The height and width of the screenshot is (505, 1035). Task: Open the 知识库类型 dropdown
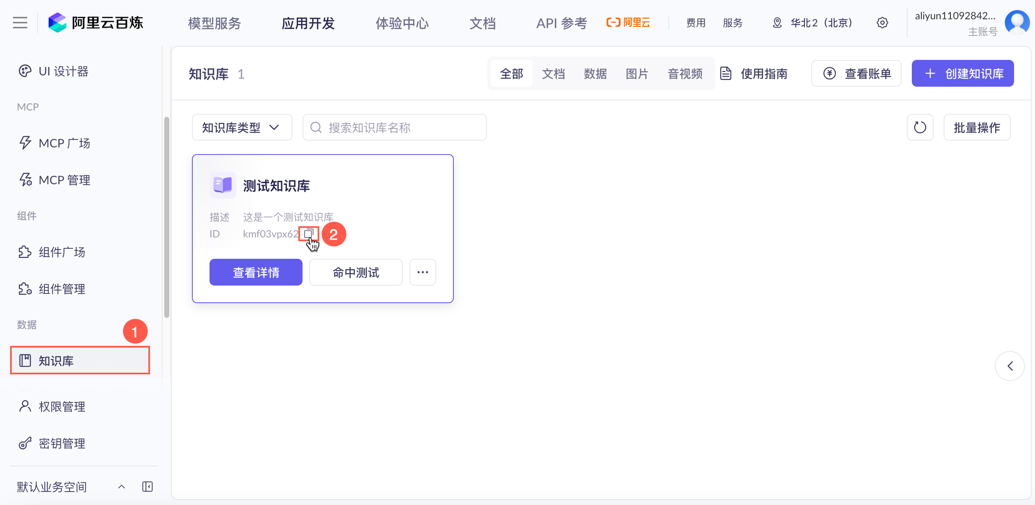[x=242, y=127]
